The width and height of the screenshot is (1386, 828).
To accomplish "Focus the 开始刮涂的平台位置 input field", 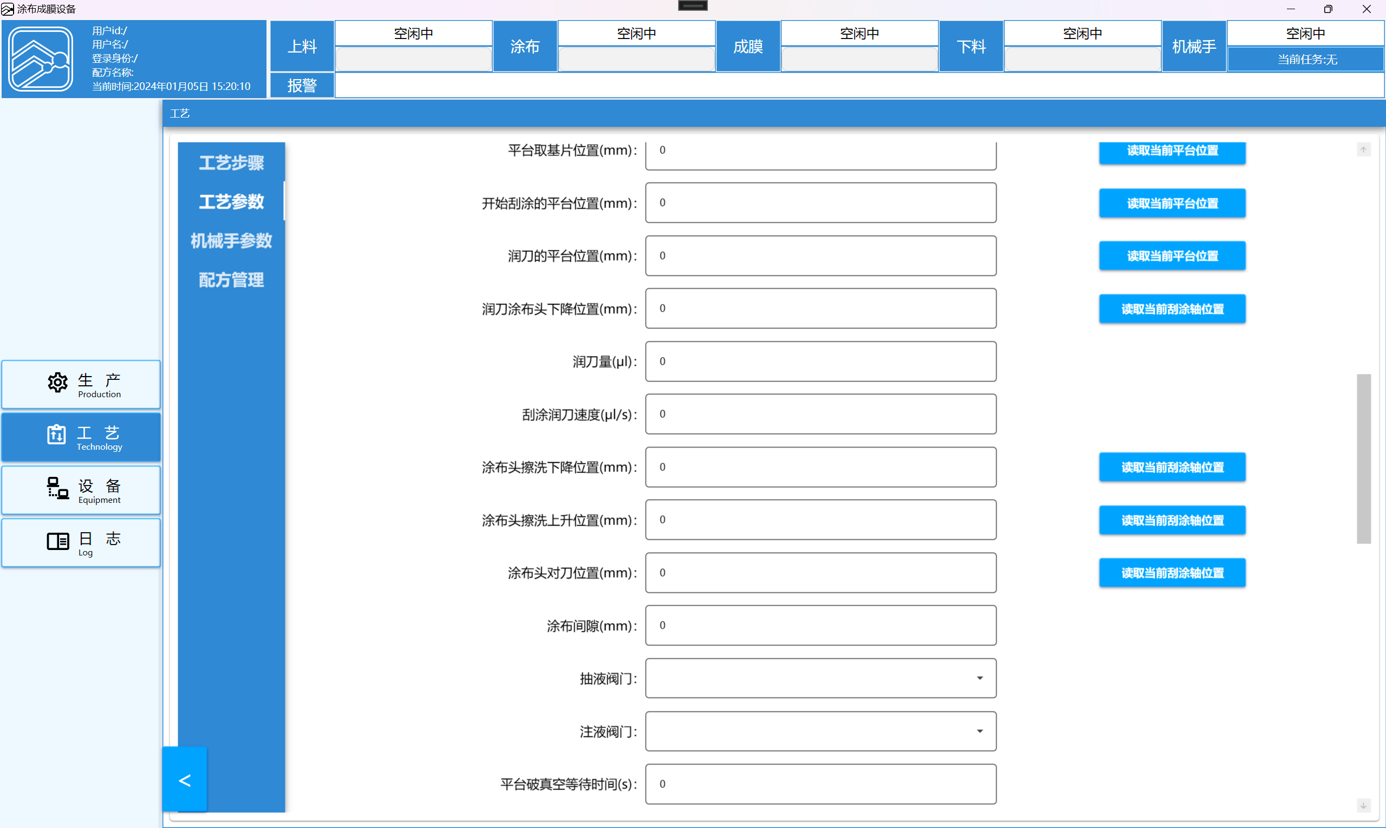I will 821,203.
